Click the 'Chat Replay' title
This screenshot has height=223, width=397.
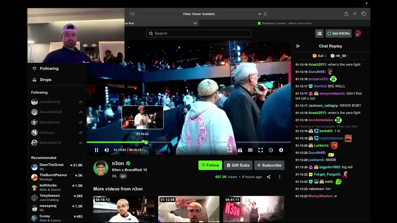(331, 46)
